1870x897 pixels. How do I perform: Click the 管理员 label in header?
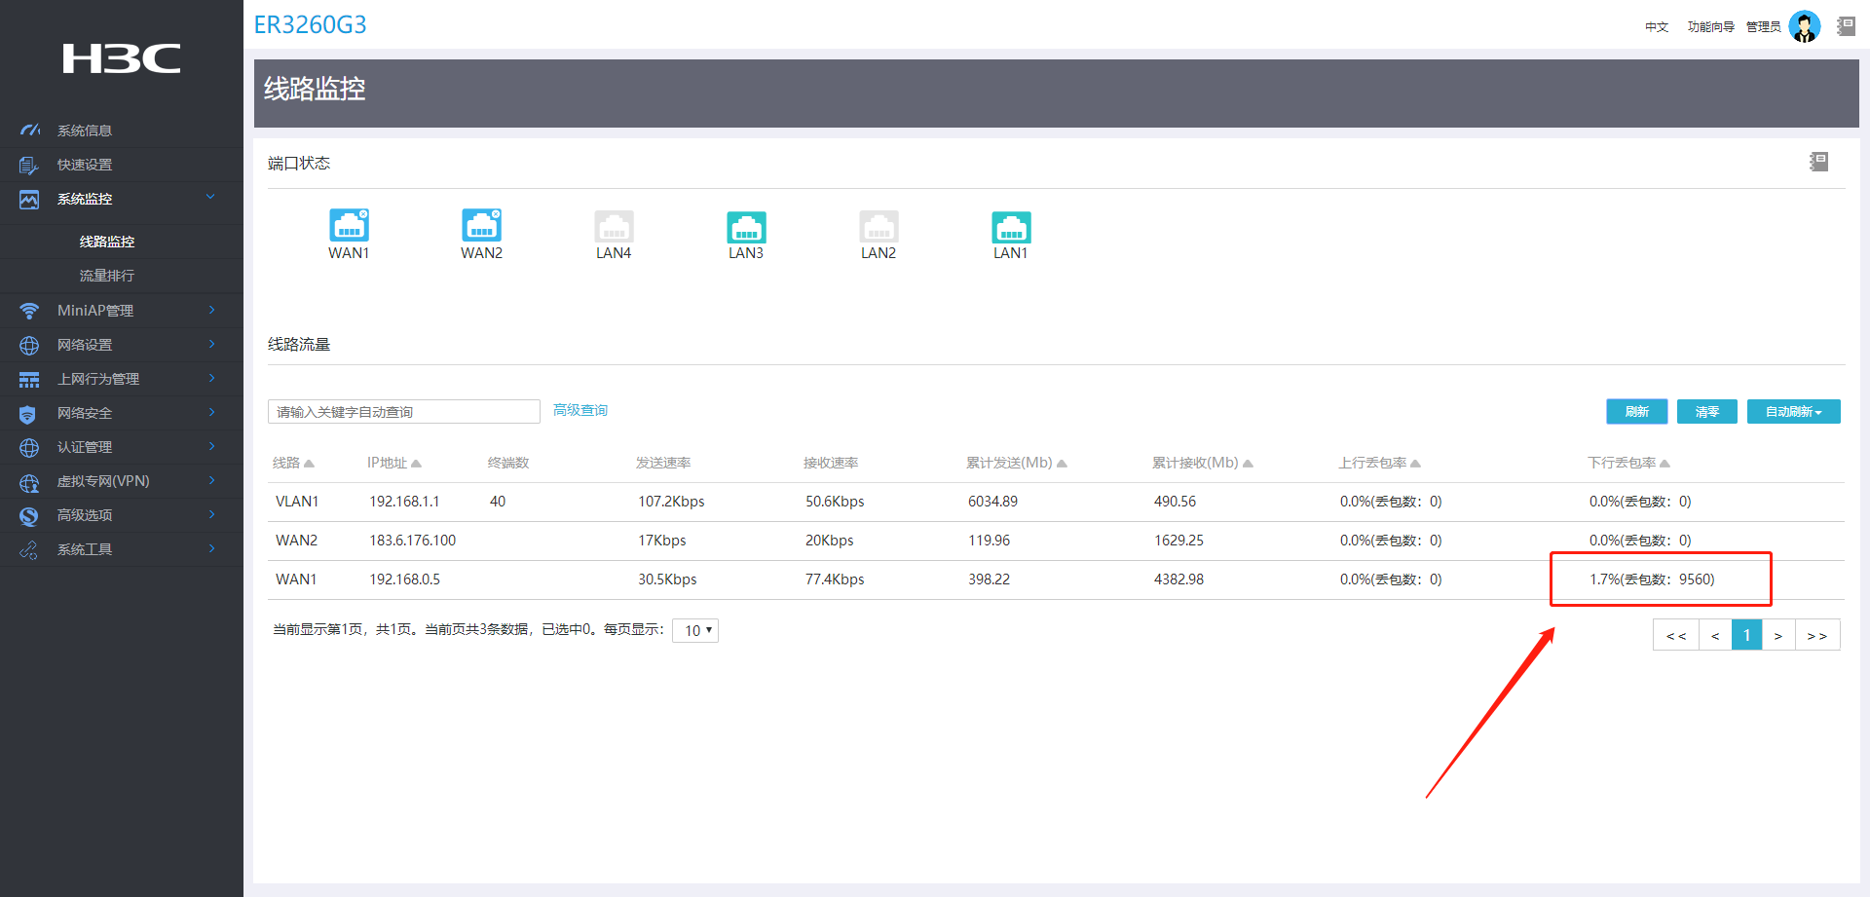coord(1763,27)
